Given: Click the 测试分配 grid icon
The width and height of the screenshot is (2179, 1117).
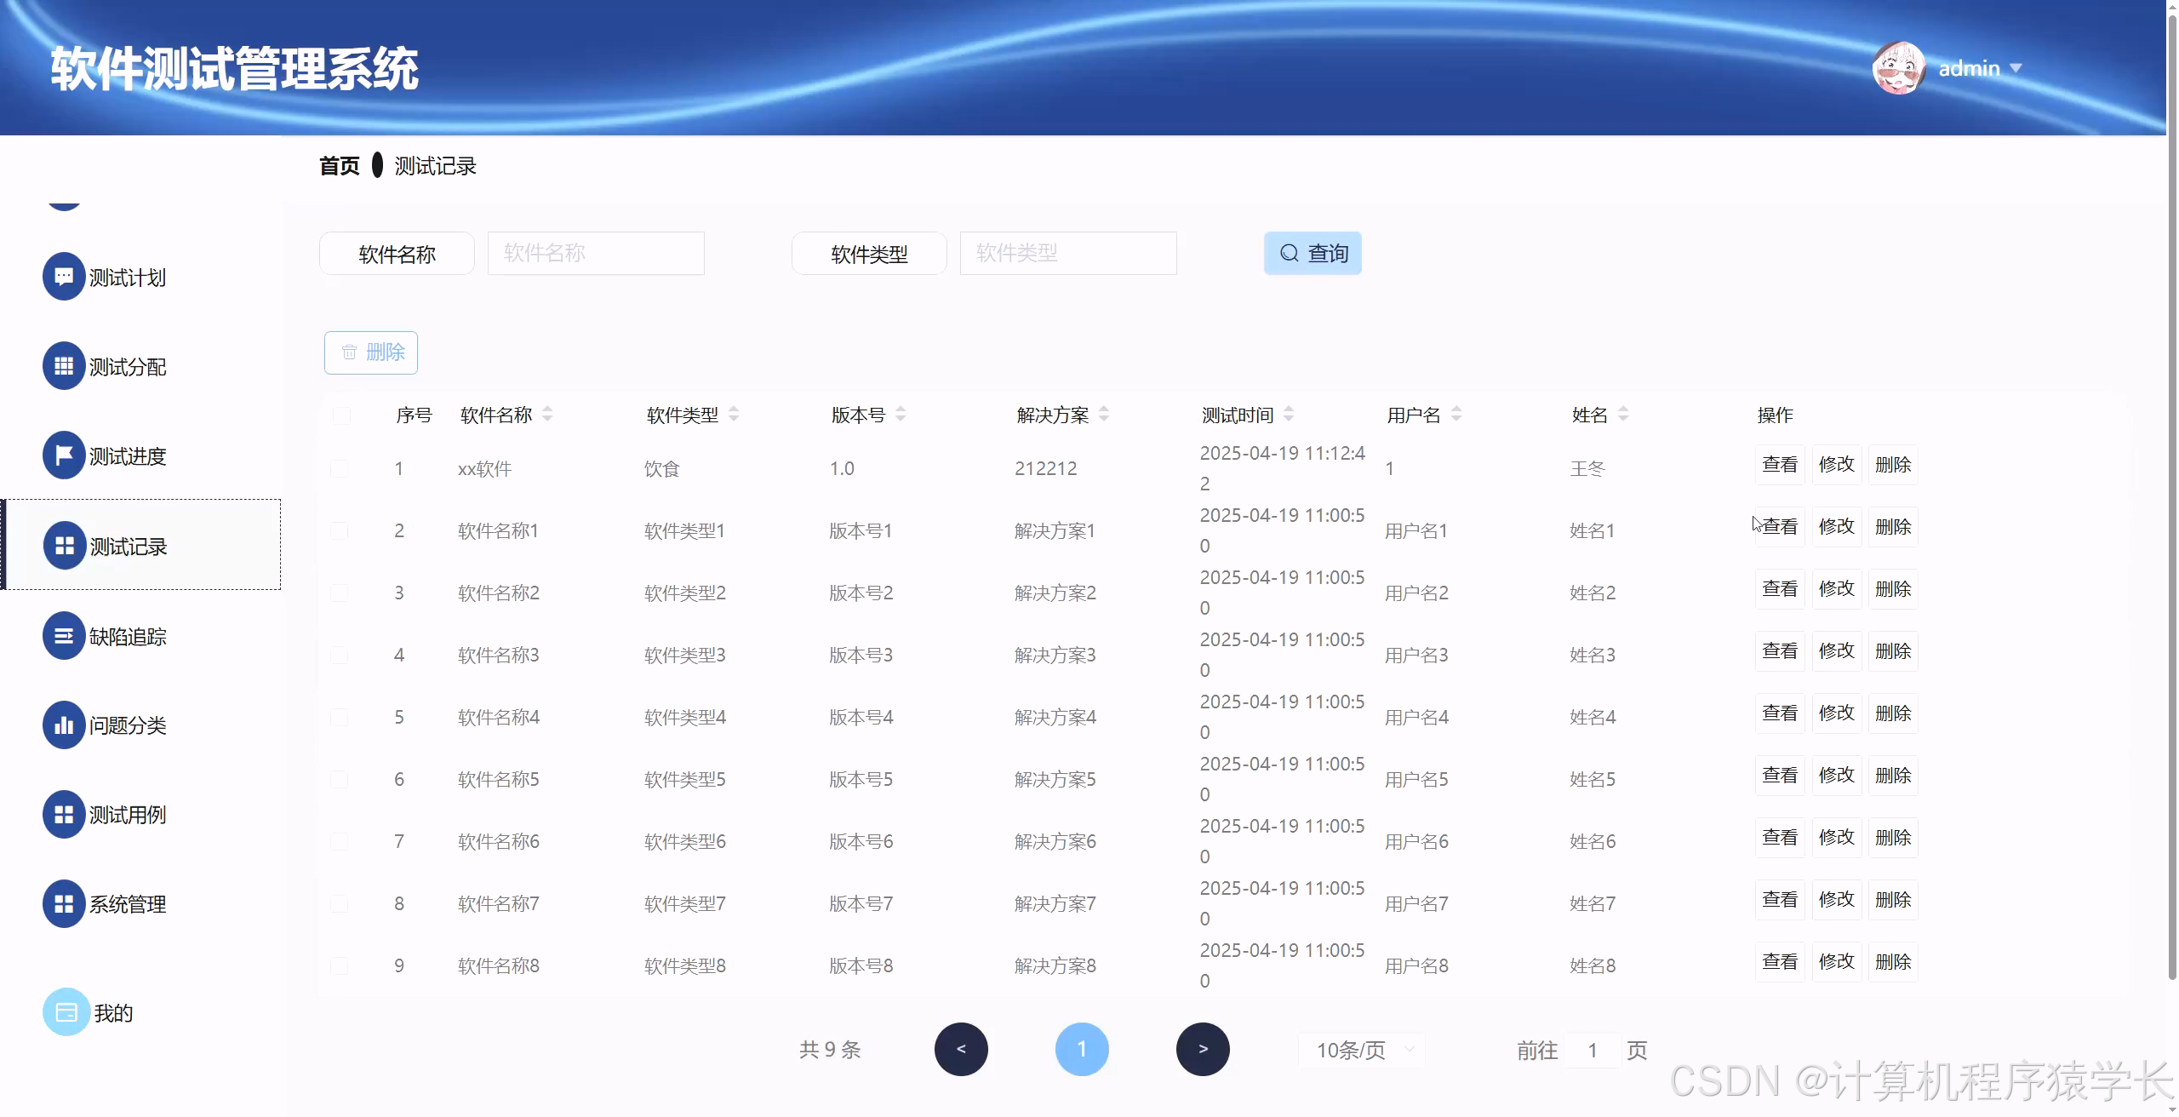Looking at the screenshot, I should point(64,366).
